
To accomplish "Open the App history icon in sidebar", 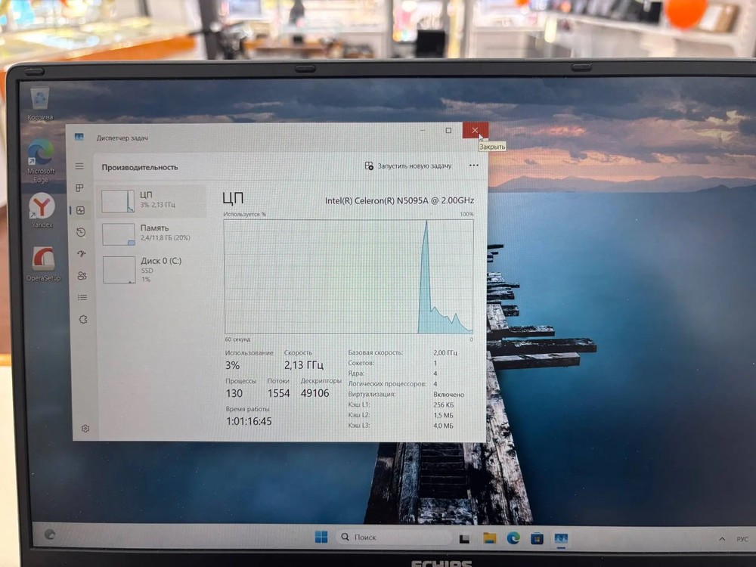I will pos(81,232).
